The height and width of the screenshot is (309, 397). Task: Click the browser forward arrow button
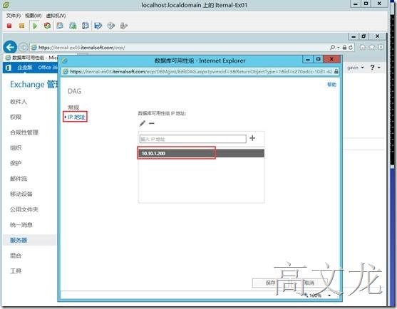point(24,47)
